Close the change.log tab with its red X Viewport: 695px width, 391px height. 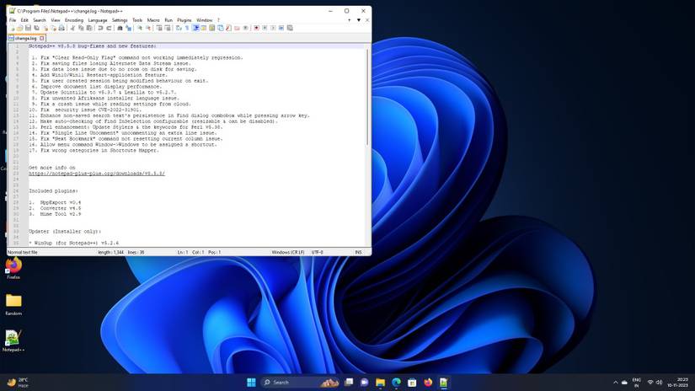pyautogui.click(x=42, y=38)
